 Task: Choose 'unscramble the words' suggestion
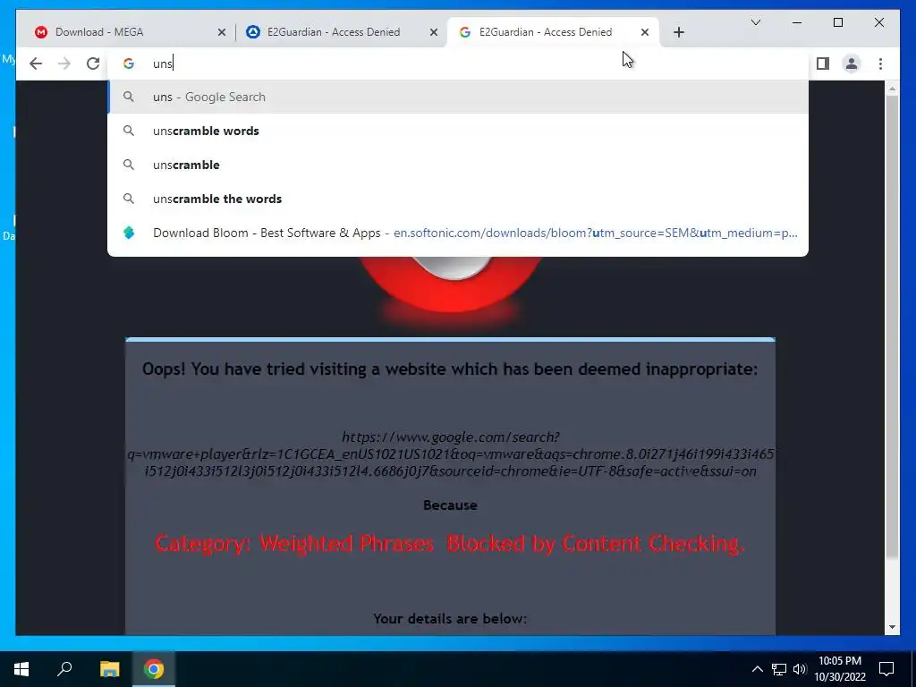pyautogui.click(x=458, y=199)
